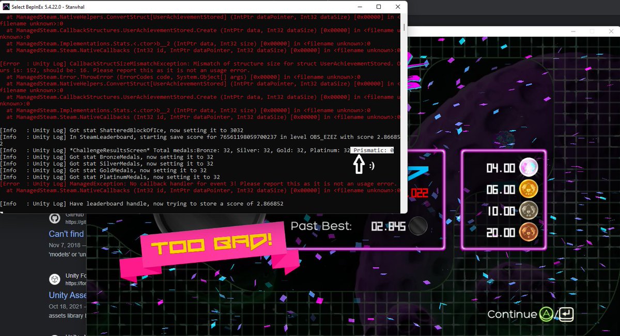Click the 04.00 prismatic target time

point(501,168)
